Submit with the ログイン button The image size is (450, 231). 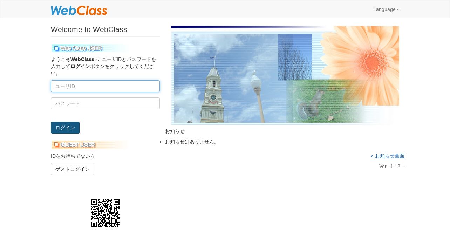pyautogui.click(x=65, y=128)
